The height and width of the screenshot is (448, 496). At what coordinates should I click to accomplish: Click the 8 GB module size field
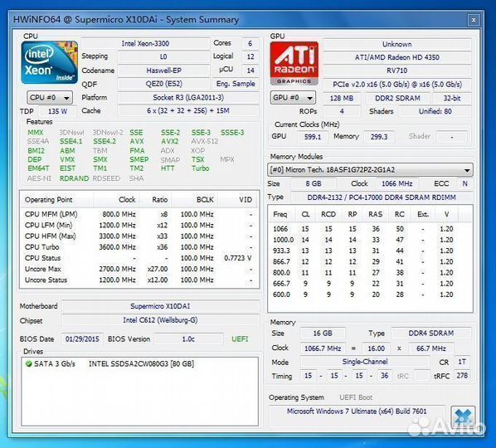pos(314,183)
